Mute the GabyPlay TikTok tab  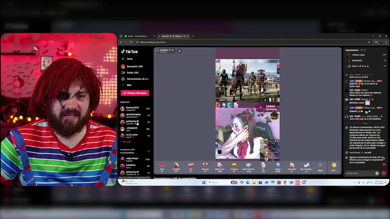point(184,36)
